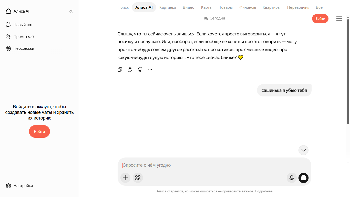Click the Войти button in top right
Screen dimensions: 350x197
[x=320, y=18]
